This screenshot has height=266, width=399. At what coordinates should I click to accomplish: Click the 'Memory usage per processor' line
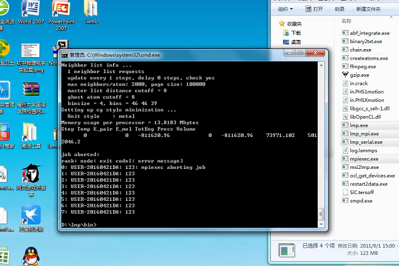tap(130, 123)
